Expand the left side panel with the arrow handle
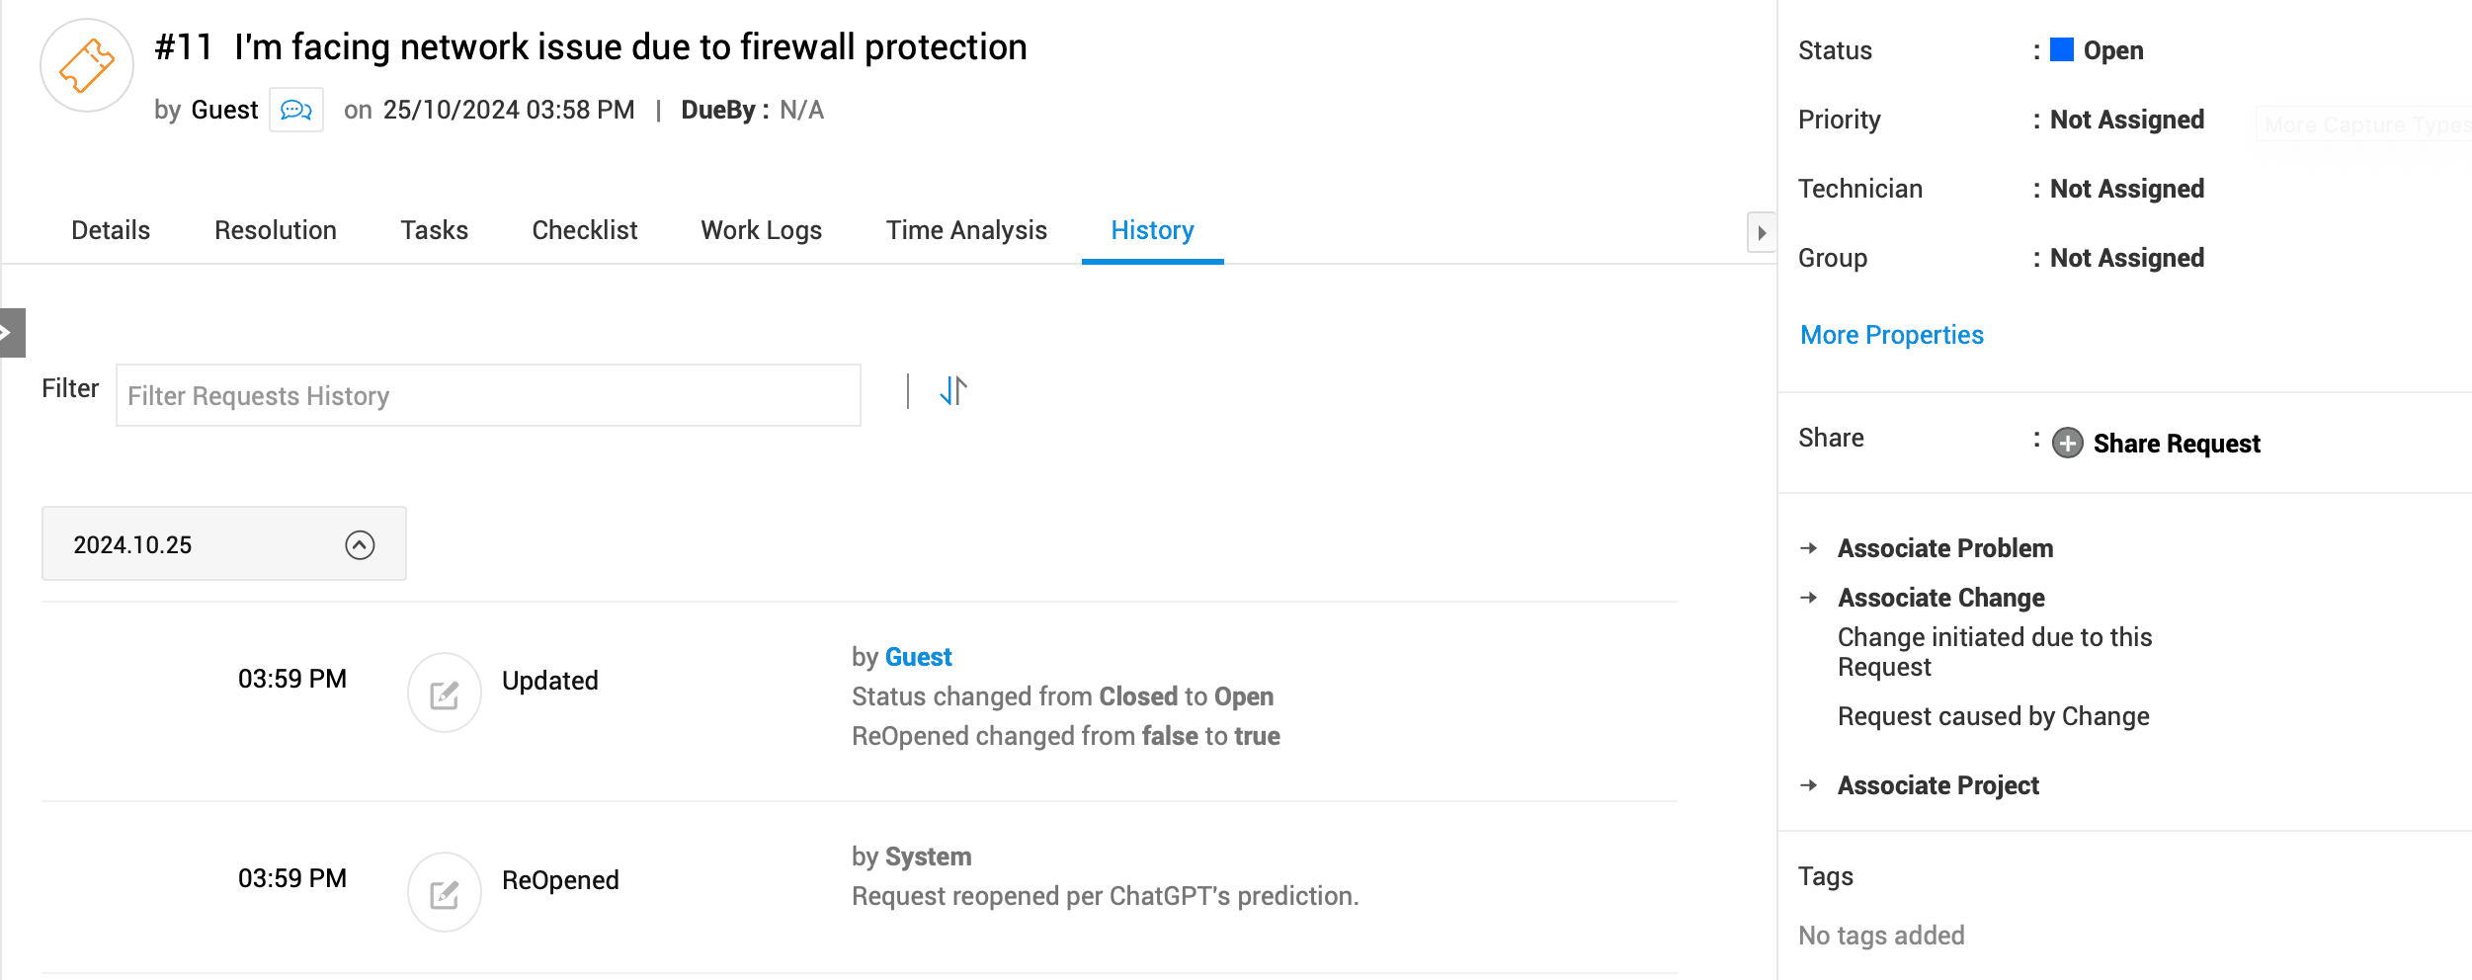 [x=12, y=333]
